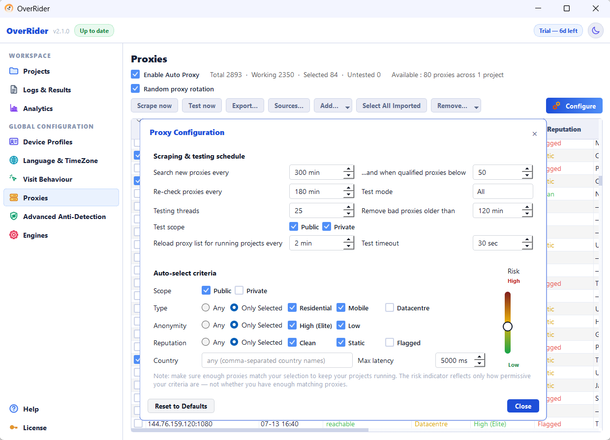Uncheck the Mobile type checkbox

coord(341,308)
